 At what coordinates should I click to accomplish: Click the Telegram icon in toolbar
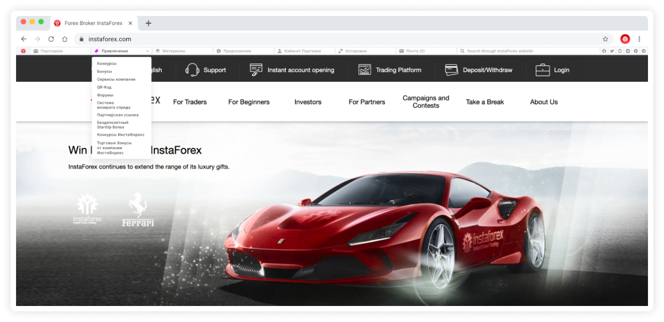[643, 51]
